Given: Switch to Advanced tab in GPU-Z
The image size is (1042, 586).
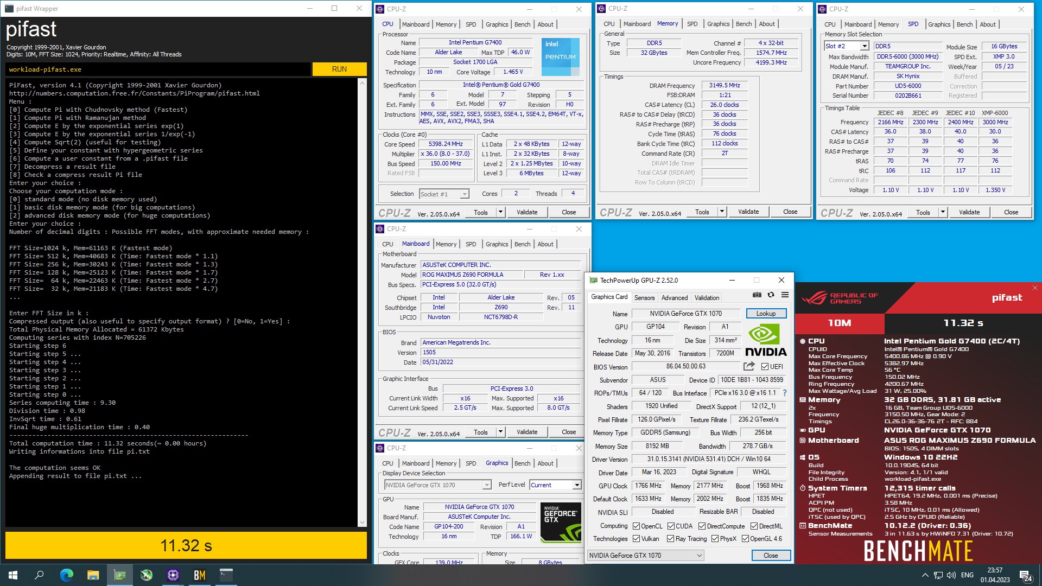Looking at the screenshot, I should 675,298.
